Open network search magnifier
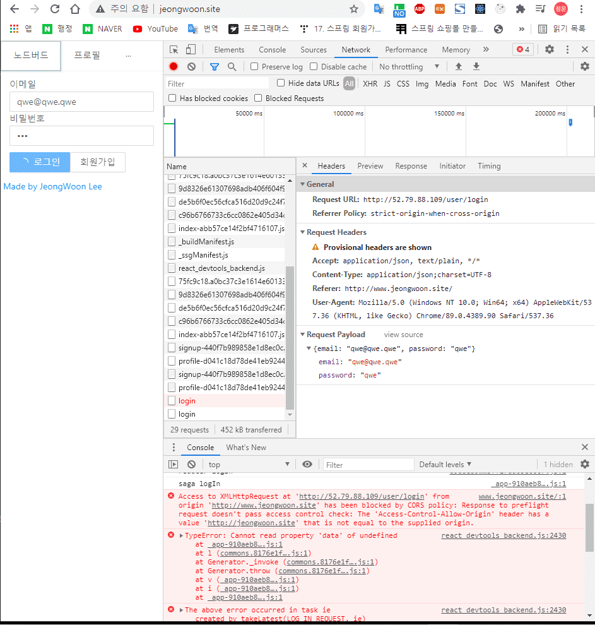 click(x=232, y=66)
